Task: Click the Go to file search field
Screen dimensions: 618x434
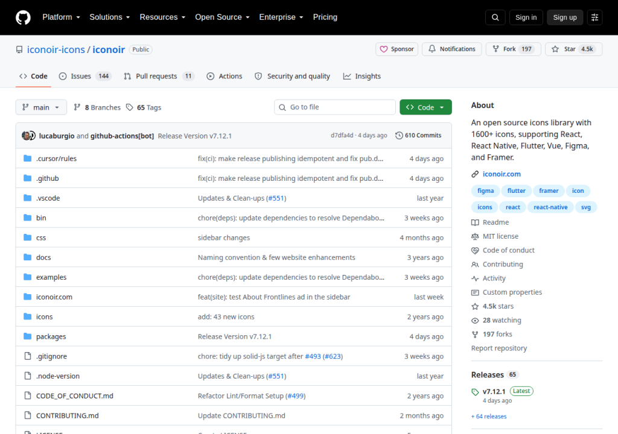Action: pyautogui.click(x=334, y=107)
